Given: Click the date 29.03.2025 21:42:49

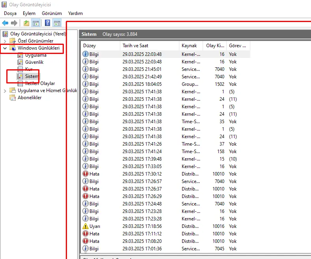Looking at the screenshot, I should coord(142,77).
